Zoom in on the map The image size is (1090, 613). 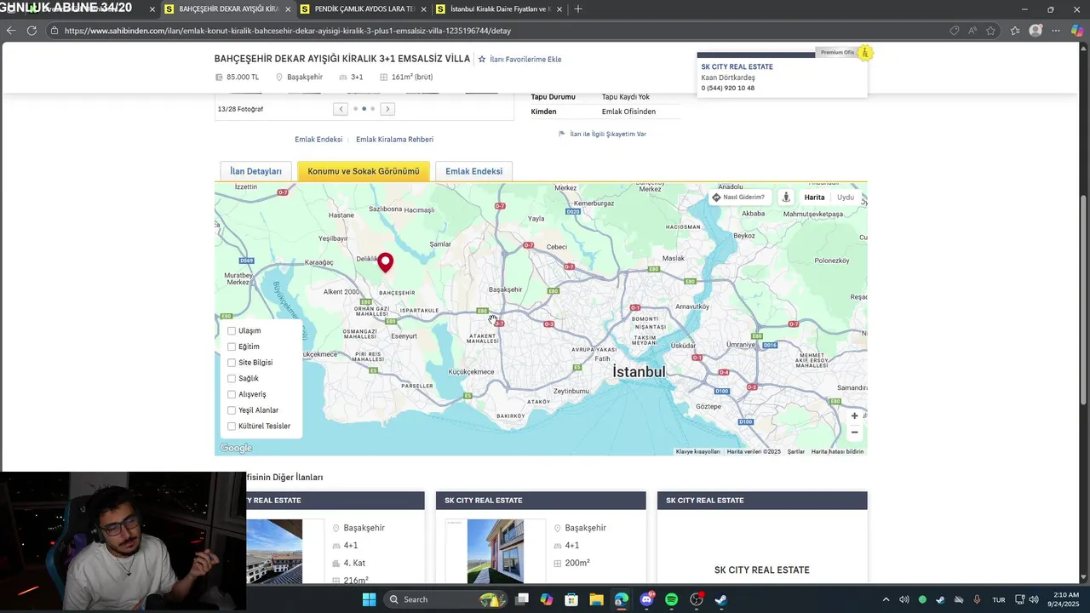pyautogui.click(x=855, y=416)
